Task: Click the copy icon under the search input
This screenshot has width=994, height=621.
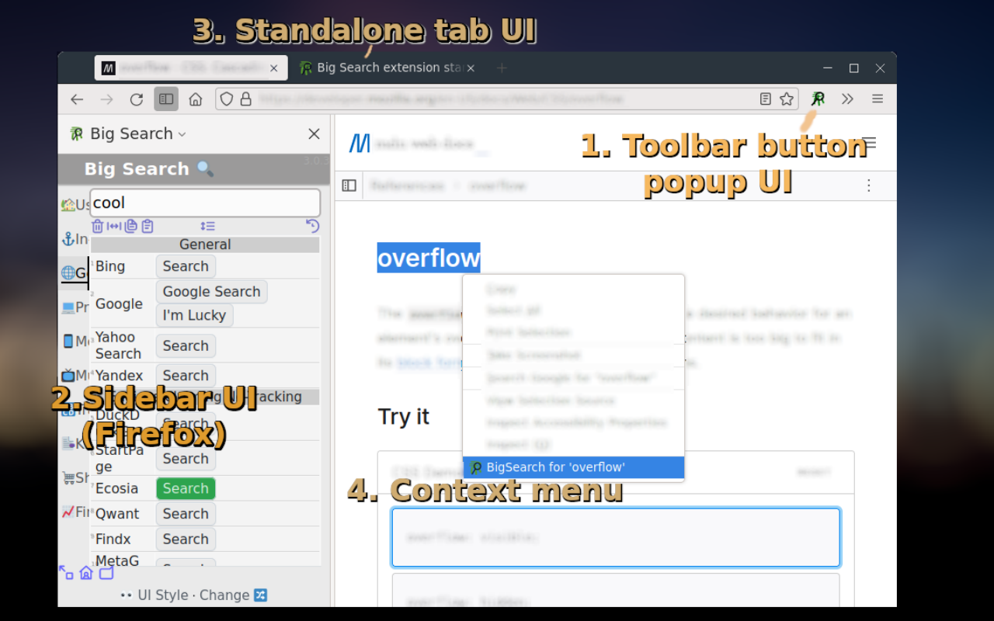Action: pos(130,226)
